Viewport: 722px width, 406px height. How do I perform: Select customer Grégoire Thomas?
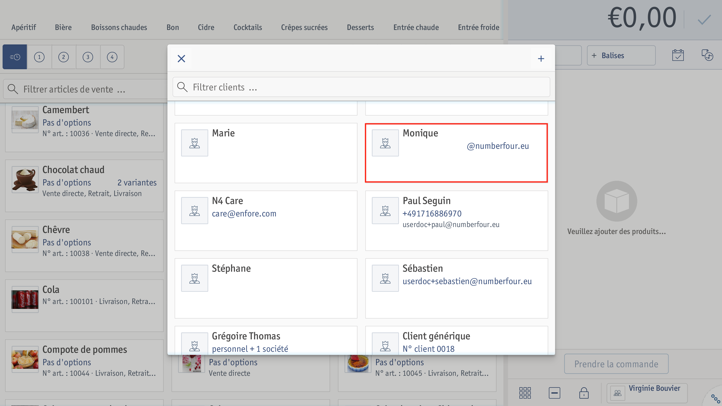[x=266, y=340]
